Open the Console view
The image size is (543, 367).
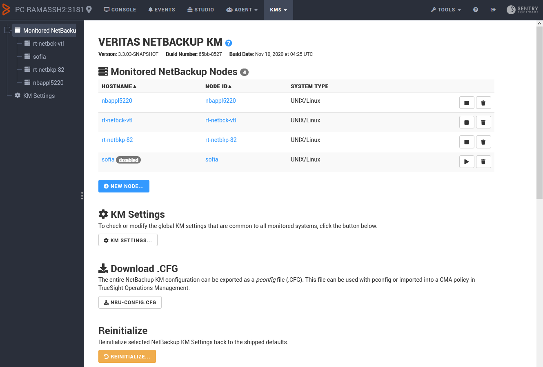[x=120, y=9]
